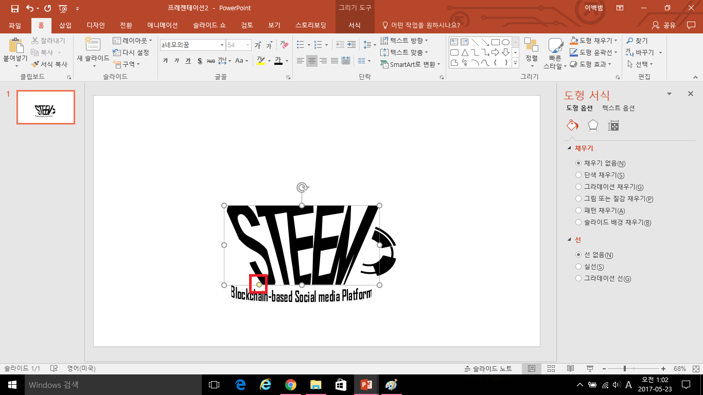The width and height of the screenshot is (703, 395).
Task: Select slide 1 thumbnail in slide panel
Action: coord(46,107)
